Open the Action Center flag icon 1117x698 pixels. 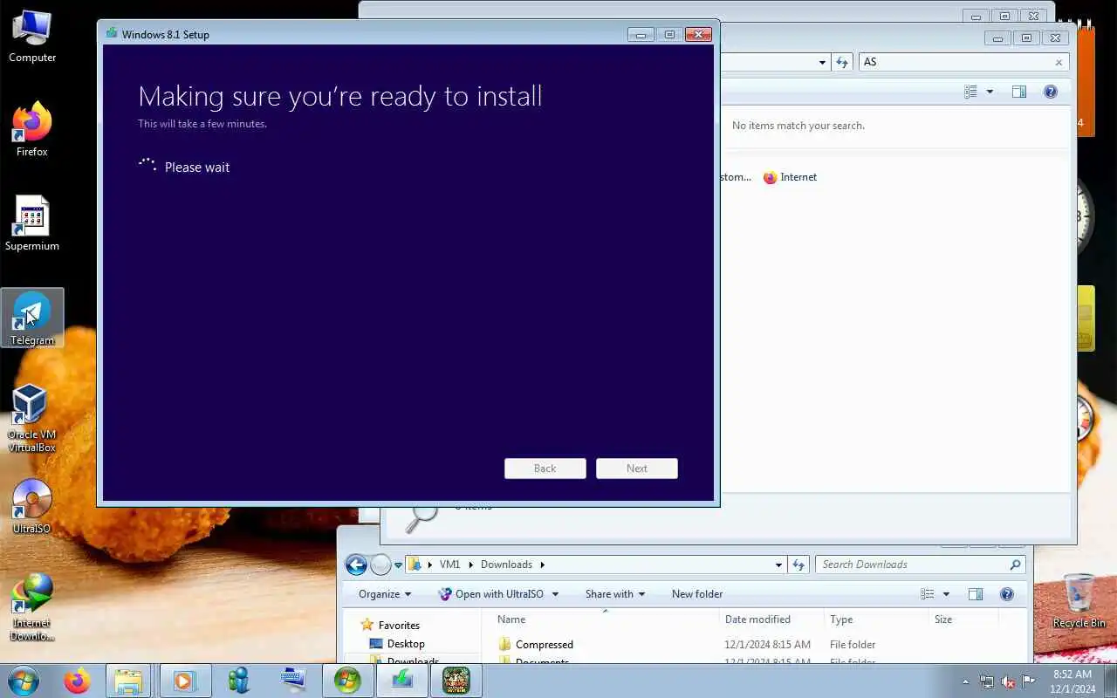(1028, 681)
